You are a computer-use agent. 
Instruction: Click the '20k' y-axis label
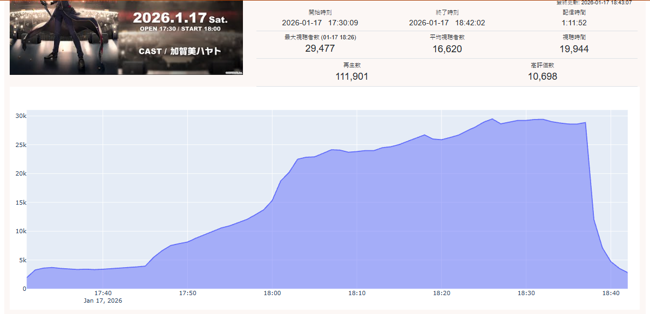click(x=21, y=174)
